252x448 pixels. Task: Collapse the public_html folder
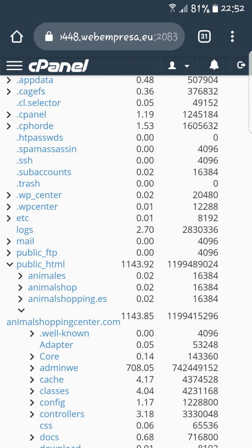pos(10,264)
